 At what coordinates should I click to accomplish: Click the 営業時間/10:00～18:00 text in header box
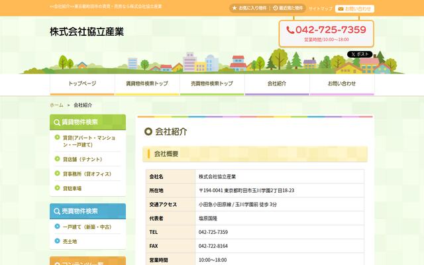click(x=327, y=40)
